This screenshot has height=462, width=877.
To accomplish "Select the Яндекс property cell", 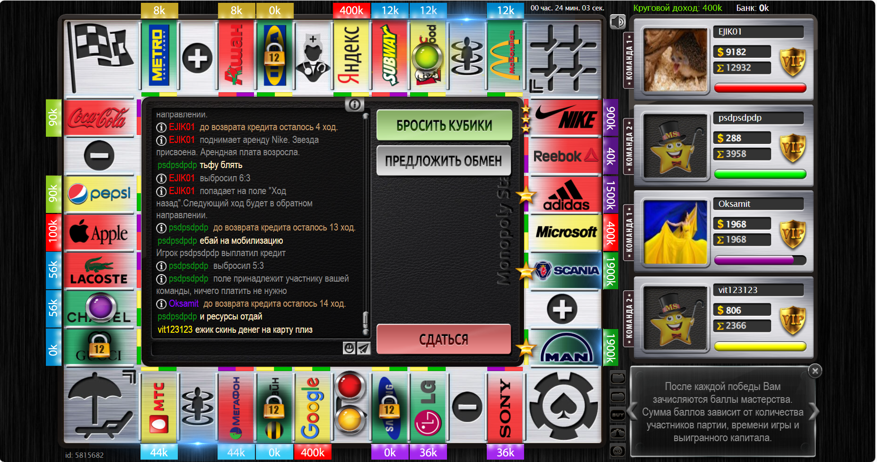I will pyautogui.click(x=351, y=56).
